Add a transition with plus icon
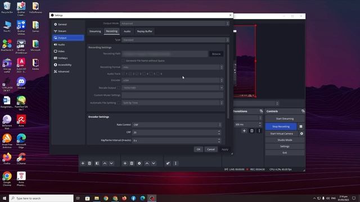The image size is (360, 202). click(x=244, y=131)
